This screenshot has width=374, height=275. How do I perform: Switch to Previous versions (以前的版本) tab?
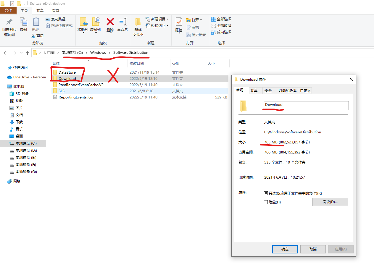click(x=288, y=91)
